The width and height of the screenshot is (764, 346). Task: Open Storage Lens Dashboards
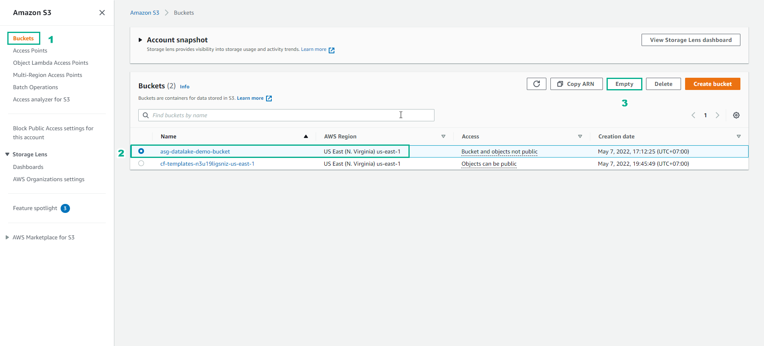28,167
